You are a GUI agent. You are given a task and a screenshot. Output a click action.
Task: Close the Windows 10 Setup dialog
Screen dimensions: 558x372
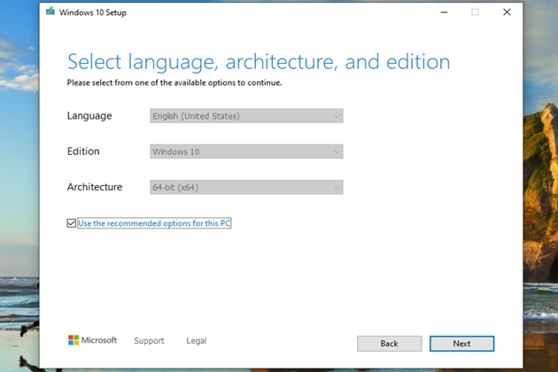507,12
